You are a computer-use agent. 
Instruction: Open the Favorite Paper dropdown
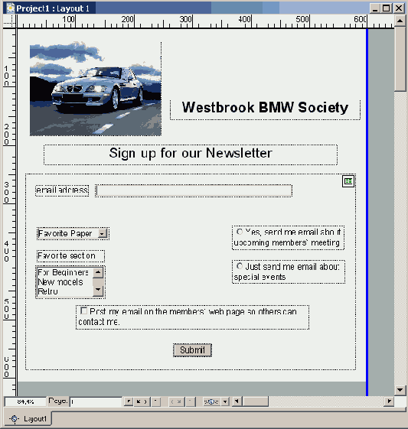102,234
